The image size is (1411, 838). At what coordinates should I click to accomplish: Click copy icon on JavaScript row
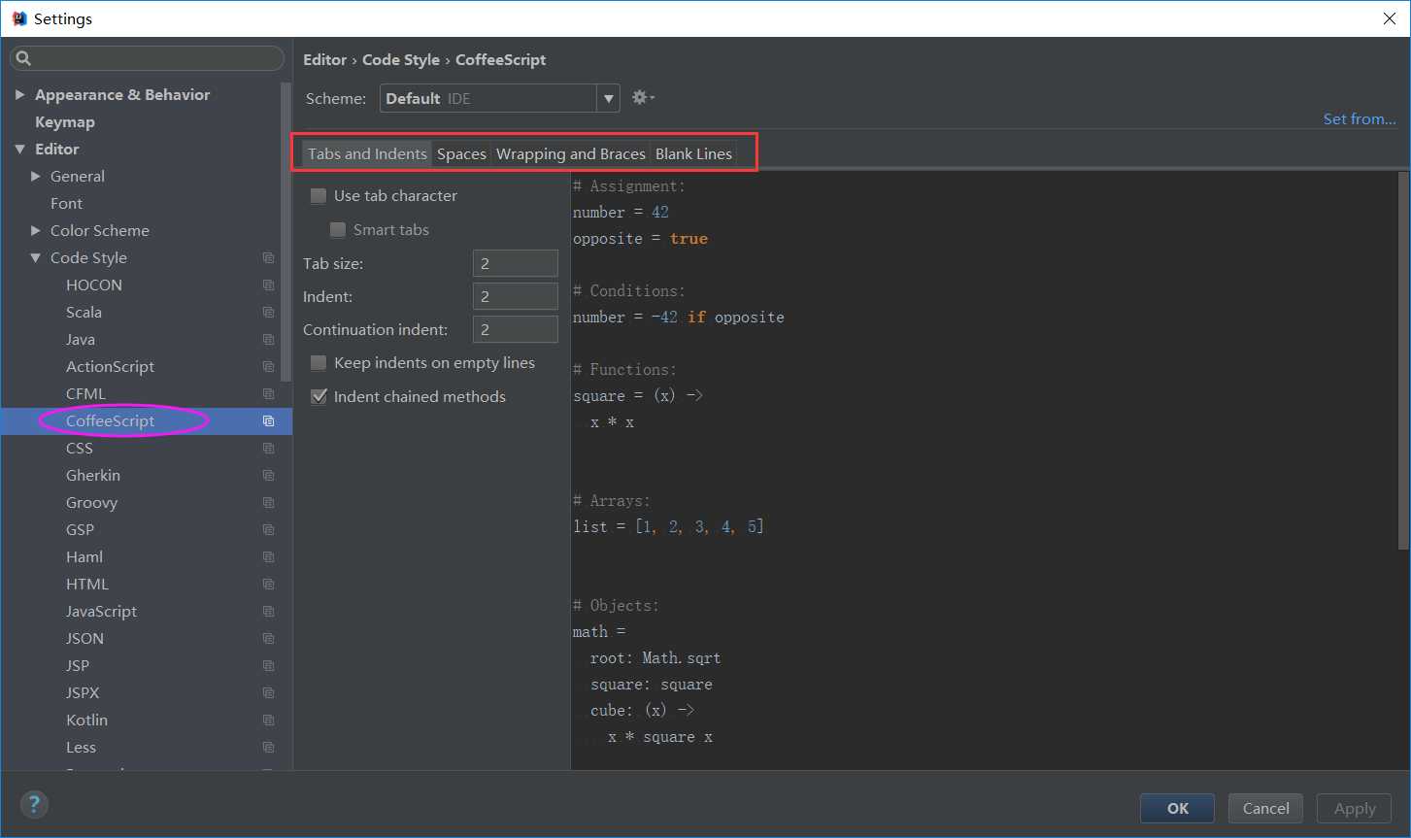pos(269,612)
